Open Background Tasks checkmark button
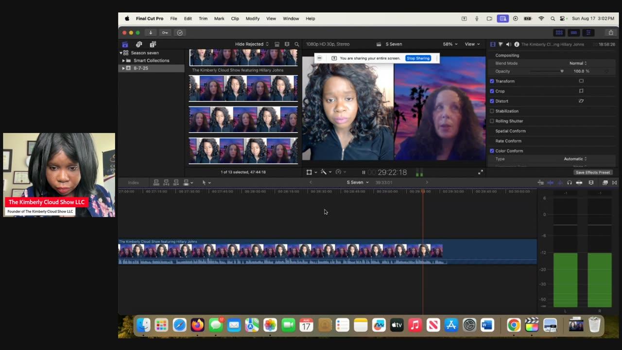 tap(180, 33)
